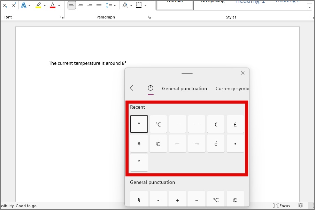
Task: Apply borders to paragraph
Action: (x=139, y=5)
